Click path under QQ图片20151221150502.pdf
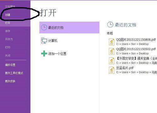The image size is (157, 113). [133, 53]
